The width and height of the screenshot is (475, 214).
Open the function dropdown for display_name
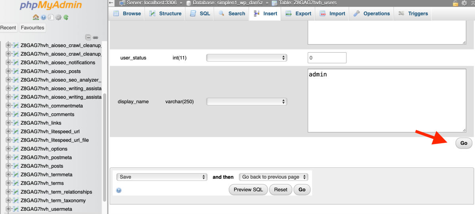point(247,102)
